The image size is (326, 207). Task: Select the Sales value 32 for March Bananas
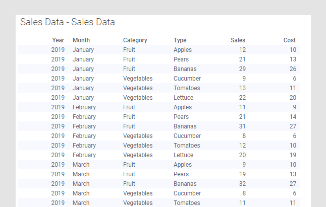pos(242,184)
